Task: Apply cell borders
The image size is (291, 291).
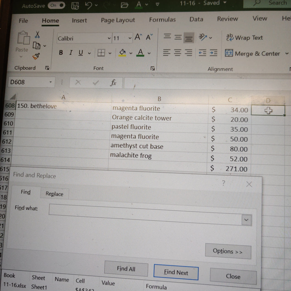Action: tap(101, 53)
